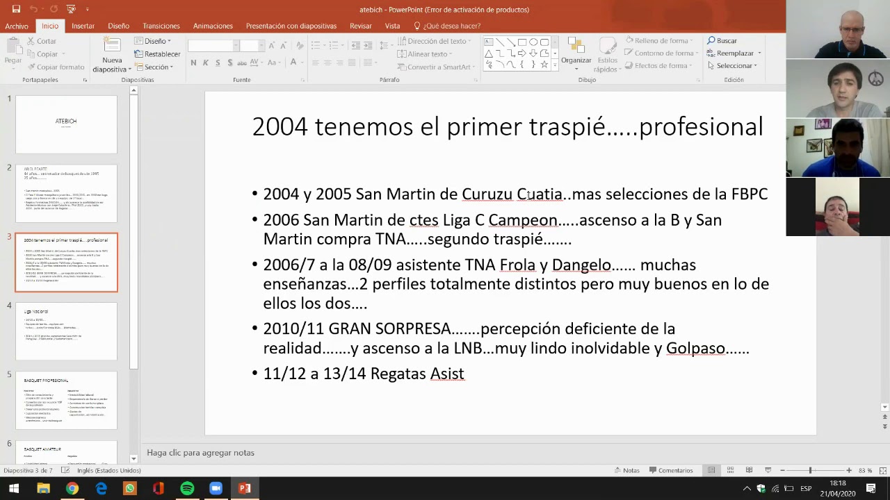Adjust the zoom slider handle
This screenshot has width=890, height=500.
(x=810, y=470)
